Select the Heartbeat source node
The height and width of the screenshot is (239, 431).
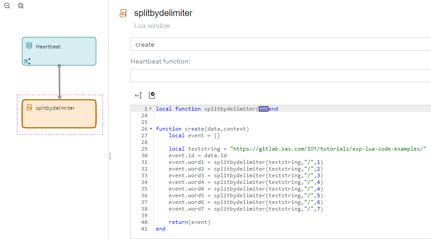(59, 51)
